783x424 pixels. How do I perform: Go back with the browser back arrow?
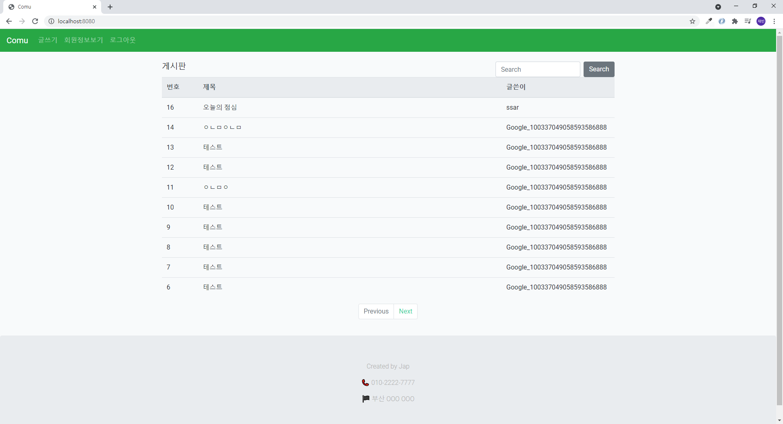(9, 21)
